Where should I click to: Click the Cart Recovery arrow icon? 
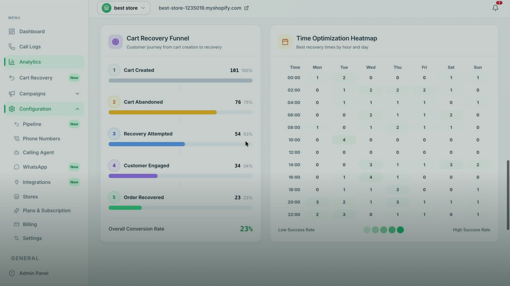point(12,78)
